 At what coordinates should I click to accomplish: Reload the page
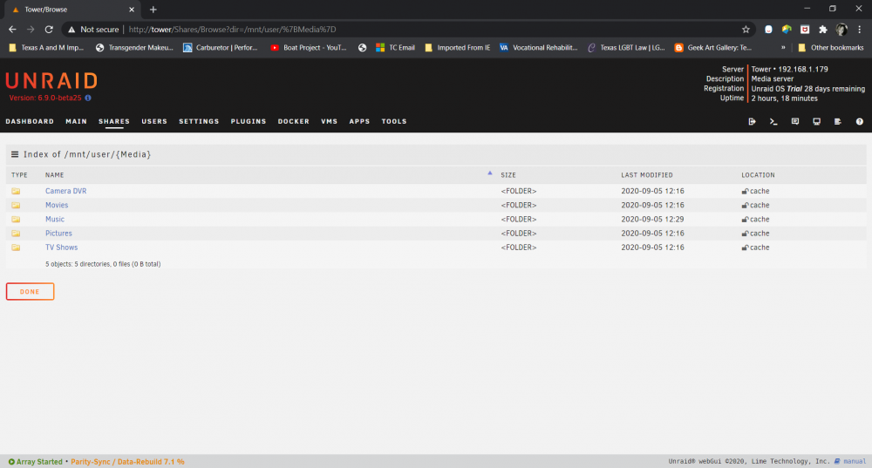point(49,30)
